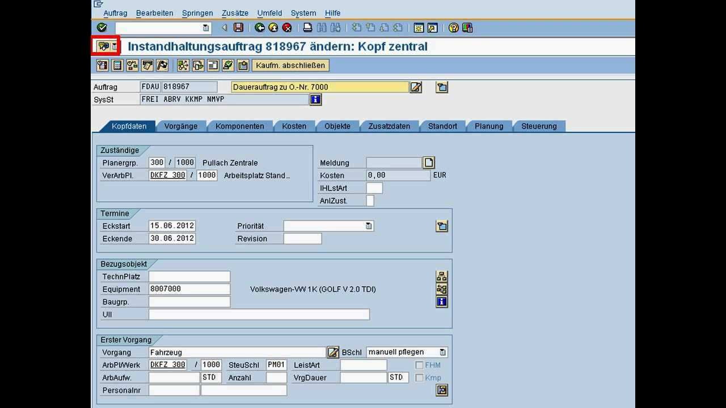Click the red Cancel icon in toolbar

287,28
